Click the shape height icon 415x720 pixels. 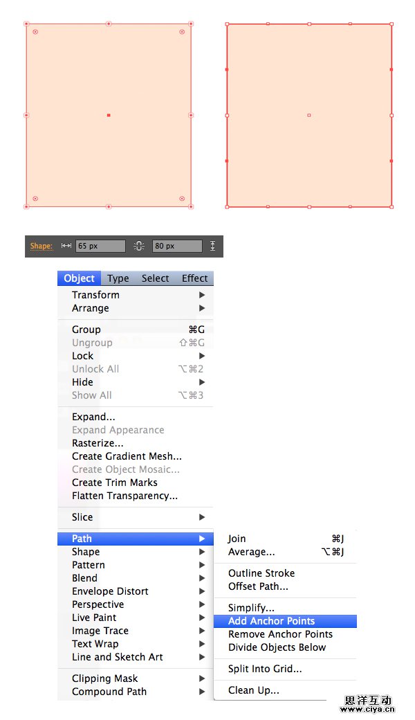coord(212,246)
